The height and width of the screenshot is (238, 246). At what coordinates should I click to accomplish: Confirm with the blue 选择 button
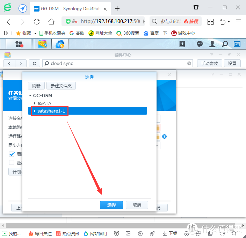coord(111,205)
